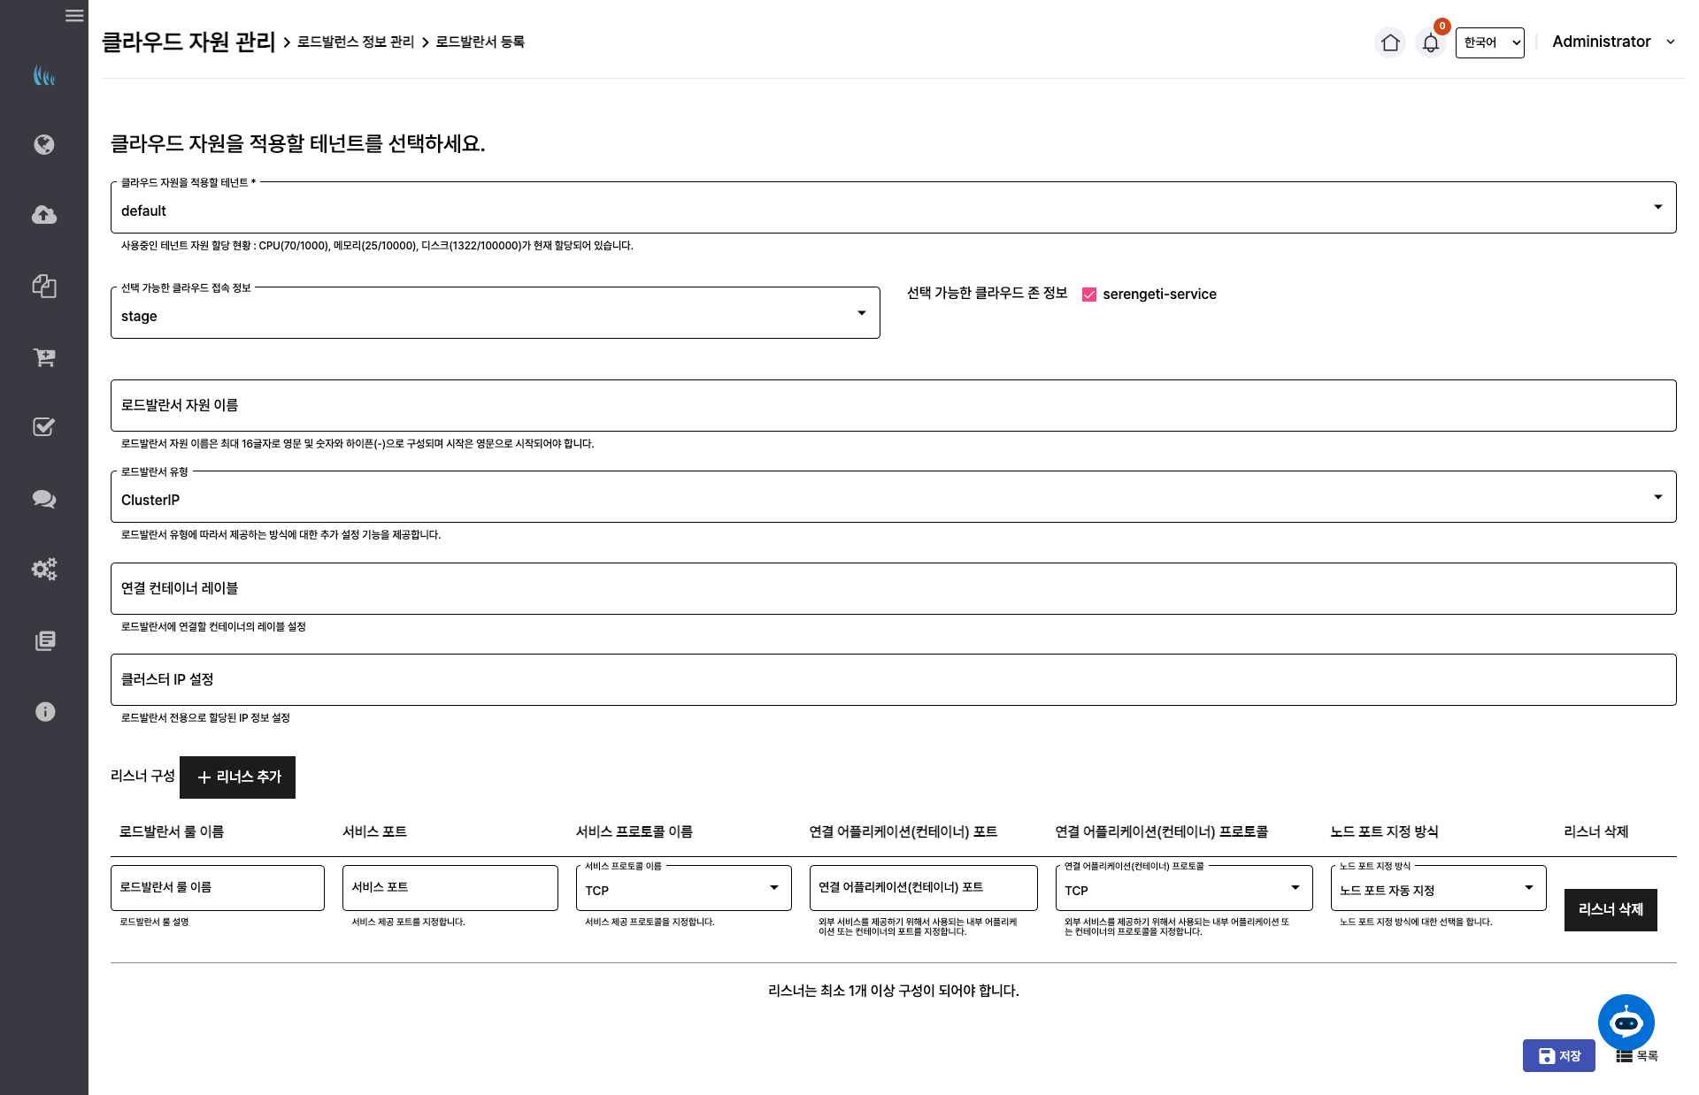
Task: Click the shopping cart sidebar icon
Action: [x=44, y=357]
